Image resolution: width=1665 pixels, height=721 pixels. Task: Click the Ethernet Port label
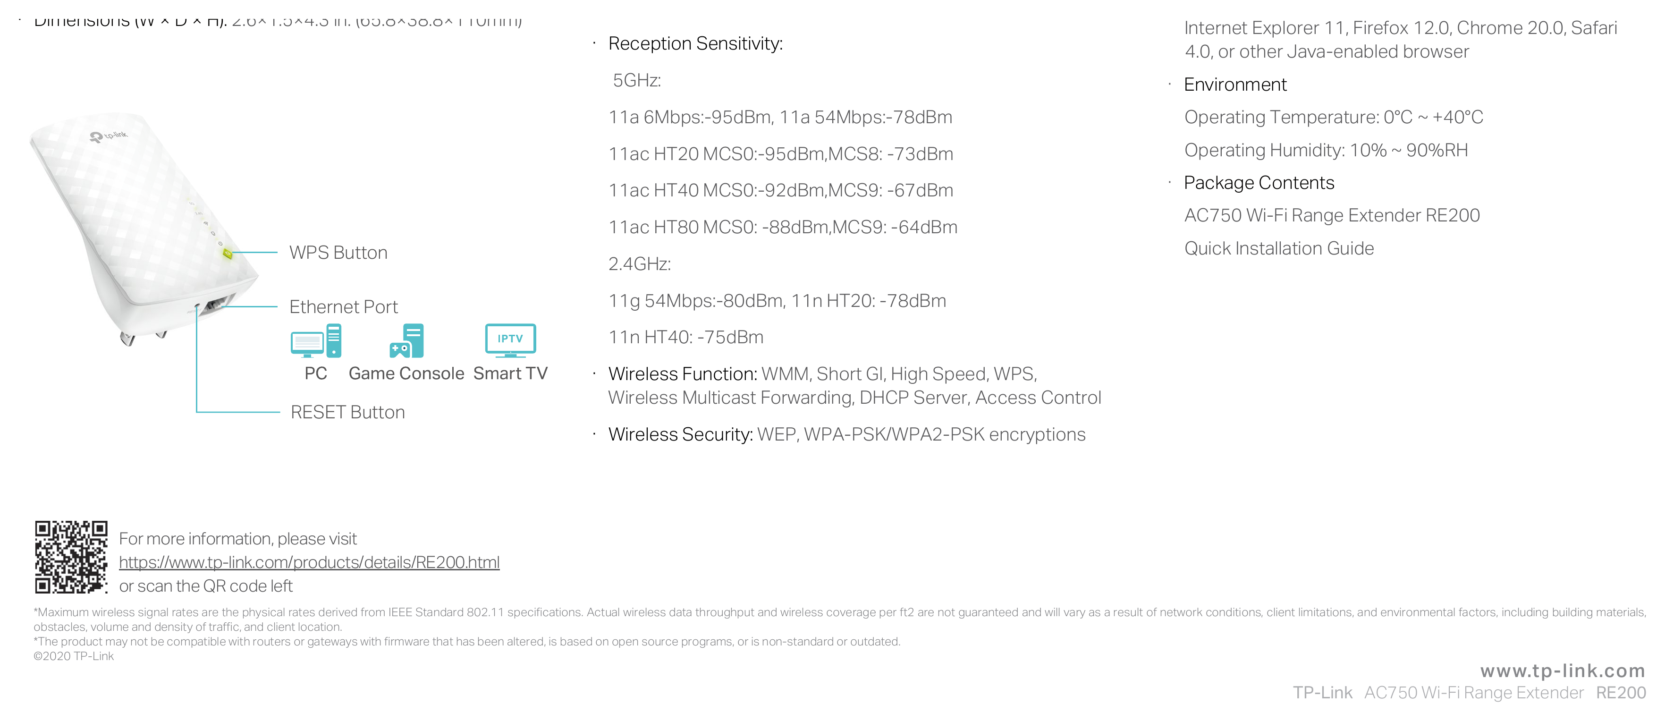(343, 307)
